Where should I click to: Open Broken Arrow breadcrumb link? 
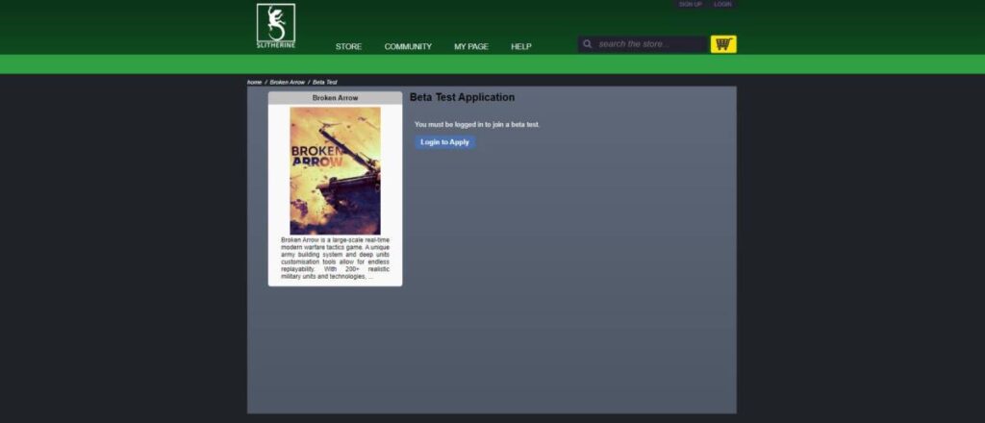pos(287,83)
